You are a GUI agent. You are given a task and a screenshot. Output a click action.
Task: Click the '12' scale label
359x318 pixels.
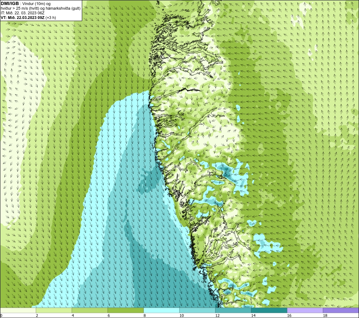point(218,316)
